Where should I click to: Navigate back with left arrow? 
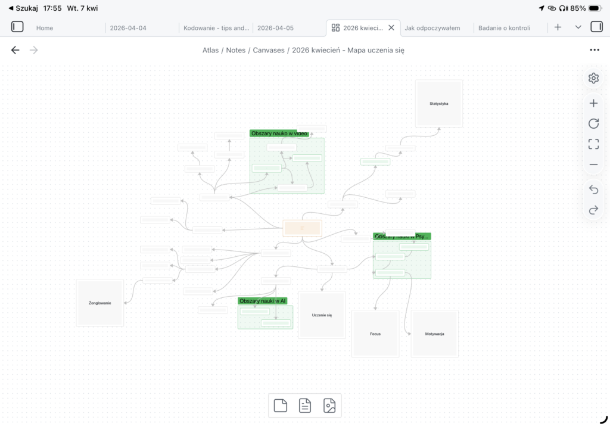[15, 50]
